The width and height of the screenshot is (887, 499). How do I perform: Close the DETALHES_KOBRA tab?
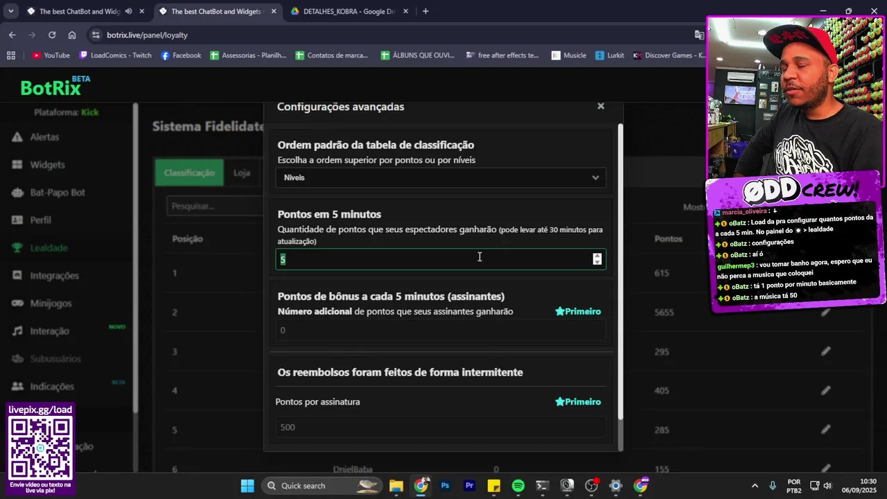click(x=405, y=11)
